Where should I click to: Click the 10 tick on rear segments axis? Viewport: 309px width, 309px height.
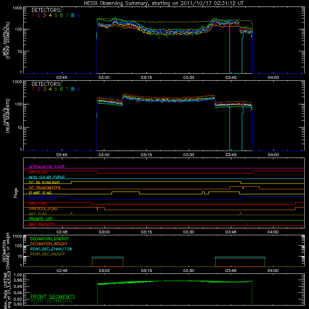click(x=20, y=127)
